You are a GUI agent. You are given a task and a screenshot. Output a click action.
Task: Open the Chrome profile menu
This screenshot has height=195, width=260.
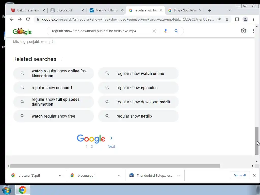tap(245, 19)
